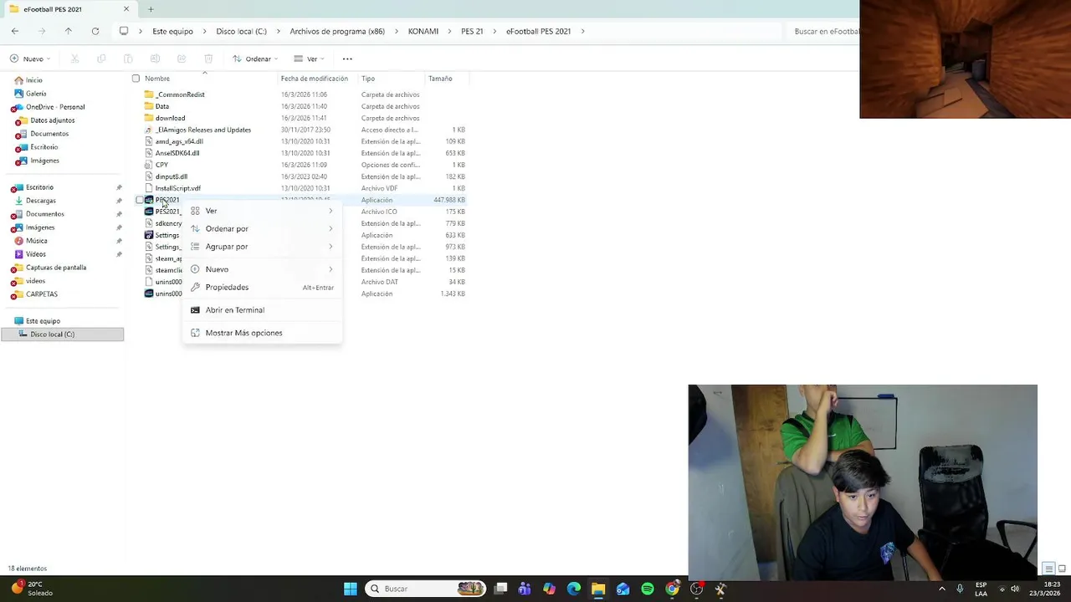Click the Share toolbar icon
This screenshot has width=1071, height=602.
(182, 59)
